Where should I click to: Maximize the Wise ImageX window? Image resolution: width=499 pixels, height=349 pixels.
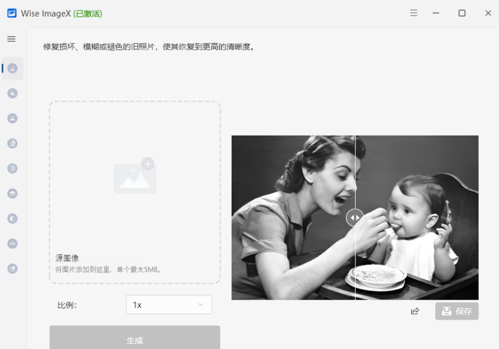pyautogui.click(x=462, y=13)
